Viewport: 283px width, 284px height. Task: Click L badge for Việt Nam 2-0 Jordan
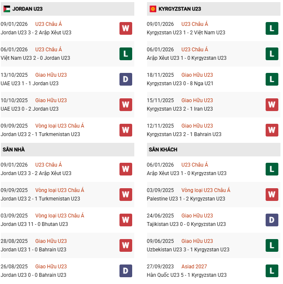[126, 54]
